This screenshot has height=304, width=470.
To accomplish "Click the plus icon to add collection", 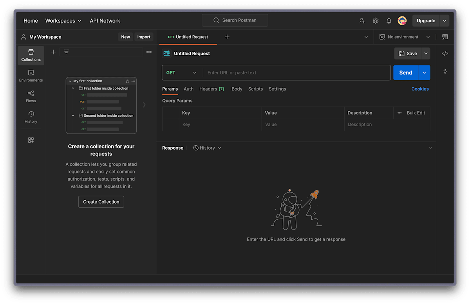I will pos(54,52).
